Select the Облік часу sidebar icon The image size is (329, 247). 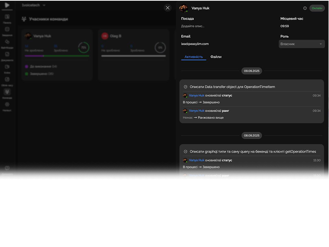pyautogui.click(x=7, y=80)
